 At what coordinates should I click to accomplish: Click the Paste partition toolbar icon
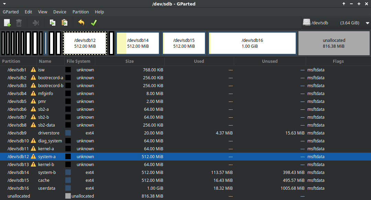tap(64, 23)
